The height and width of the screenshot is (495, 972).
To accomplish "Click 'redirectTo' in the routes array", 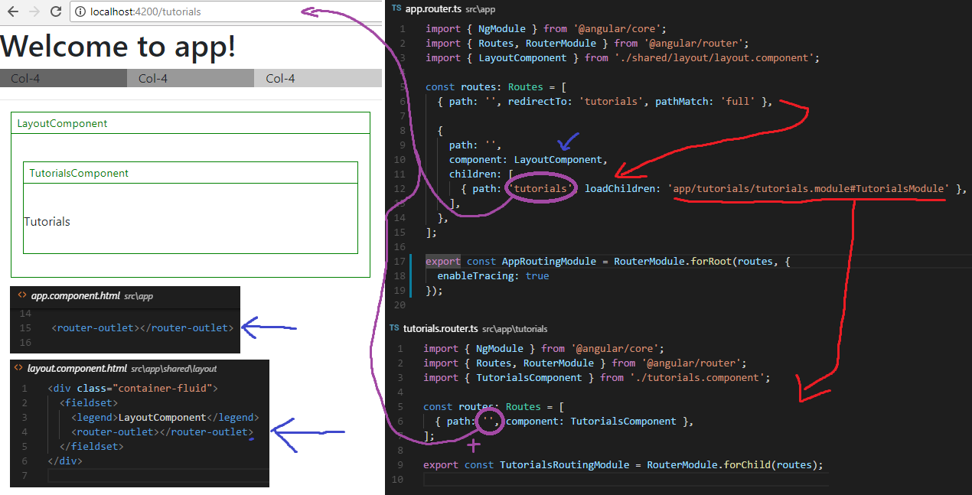I will point(537,102).
